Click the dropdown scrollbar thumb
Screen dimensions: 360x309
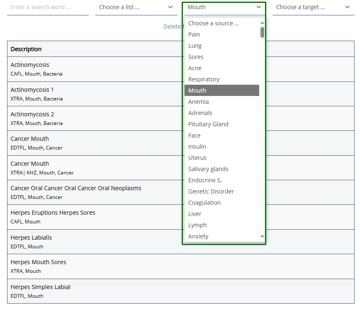pos(262,32)
